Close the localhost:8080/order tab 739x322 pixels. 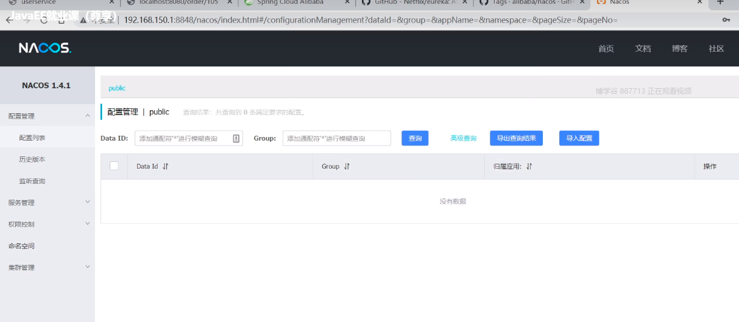pyautogui.click(x=229, y=2)
